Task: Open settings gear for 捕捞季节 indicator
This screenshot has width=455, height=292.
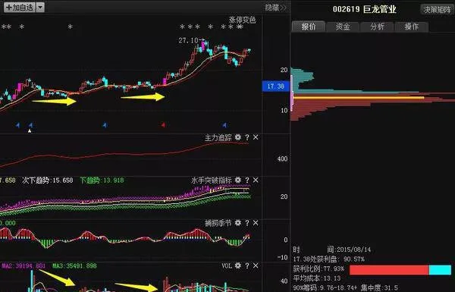Action: (x=238, y=223)
